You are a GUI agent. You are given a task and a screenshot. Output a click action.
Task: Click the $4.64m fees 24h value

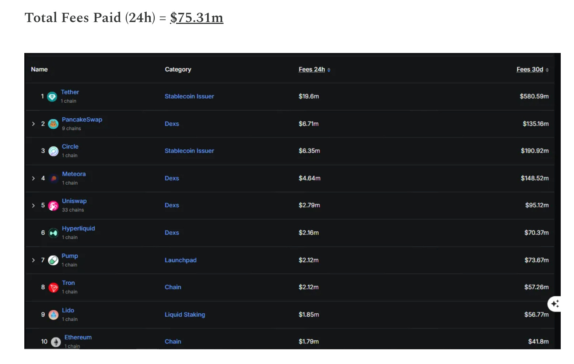pos(309,178)
